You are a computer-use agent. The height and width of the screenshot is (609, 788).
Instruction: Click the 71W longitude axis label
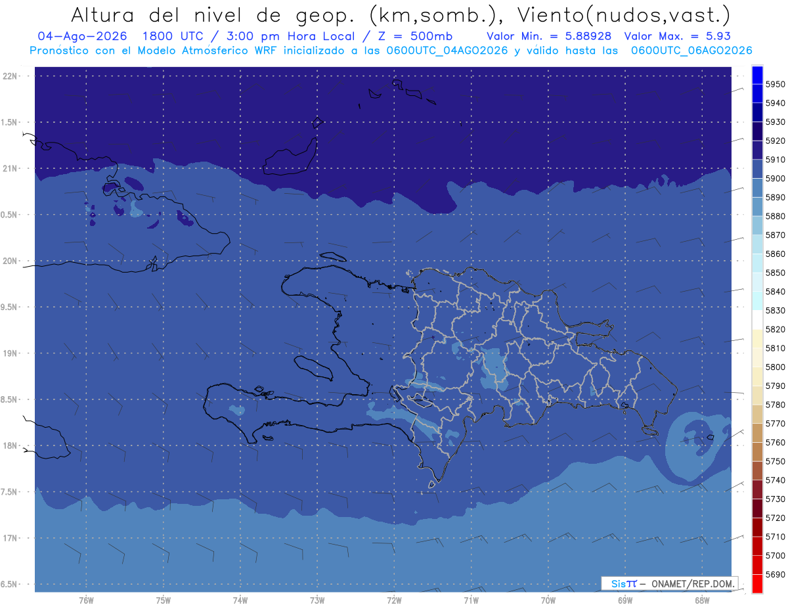[x=471, y=600]
